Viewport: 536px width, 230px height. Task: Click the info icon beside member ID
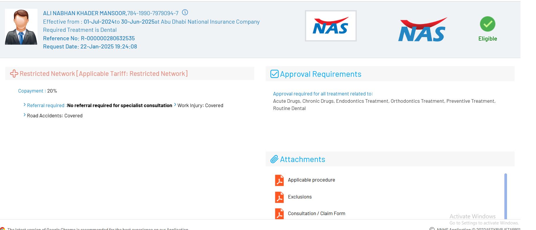(x=185, y=13)
